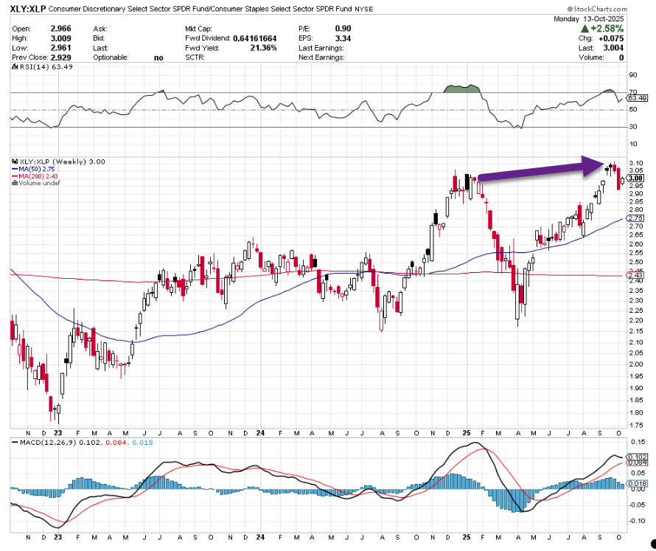This screenshot has height=551, width=656.
Task: Click the RSI(14) legend marker icon
Action: (x=13, y=67)
